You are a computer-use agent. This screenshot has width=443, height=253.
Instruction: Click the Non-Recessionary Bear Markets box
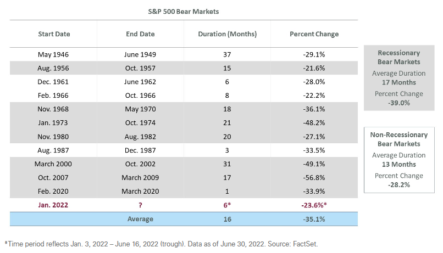(399, 160)
